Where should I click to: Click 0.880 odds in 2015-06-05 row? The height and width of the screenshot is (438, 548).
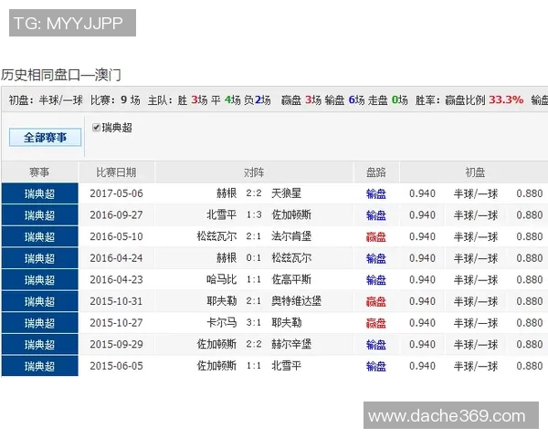530,366
